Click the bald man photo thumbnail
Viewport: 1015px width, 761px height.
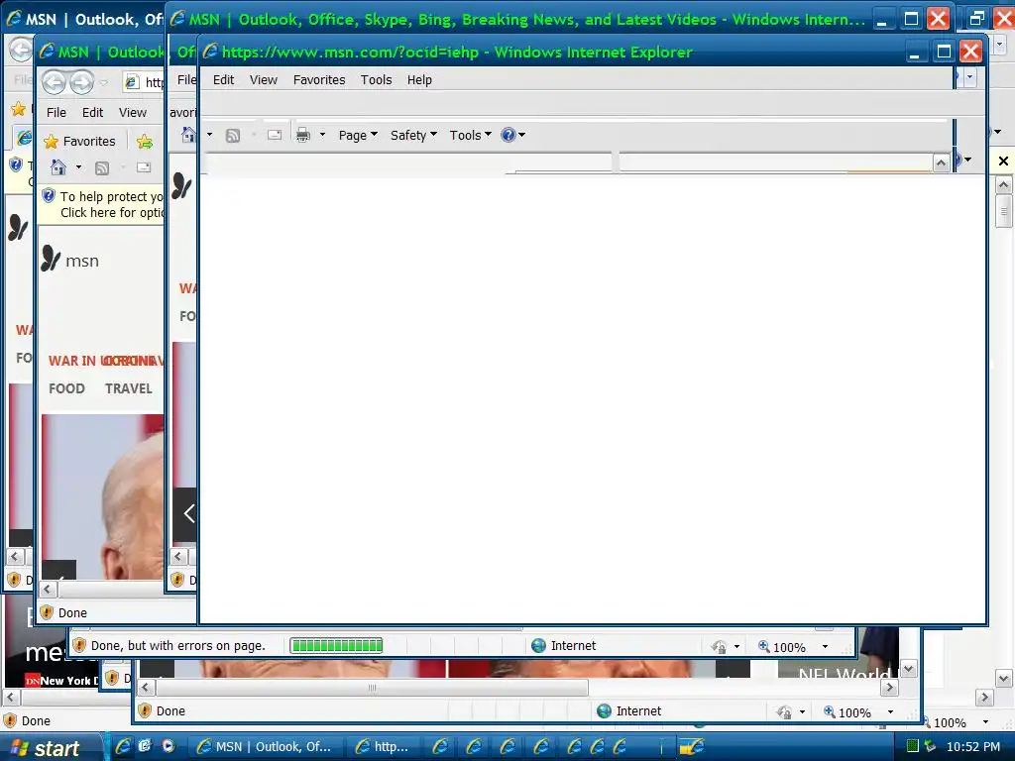pos(102,496)
